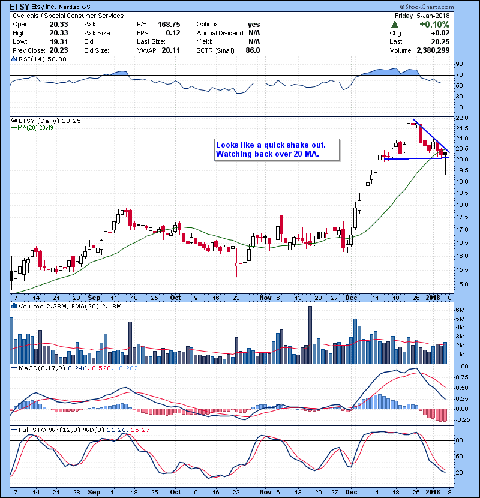480x498 pixels.
Task: Click the 'RSI(14) 56.00' indicator label
Action: pyautogui.click(x=43, y=59)
